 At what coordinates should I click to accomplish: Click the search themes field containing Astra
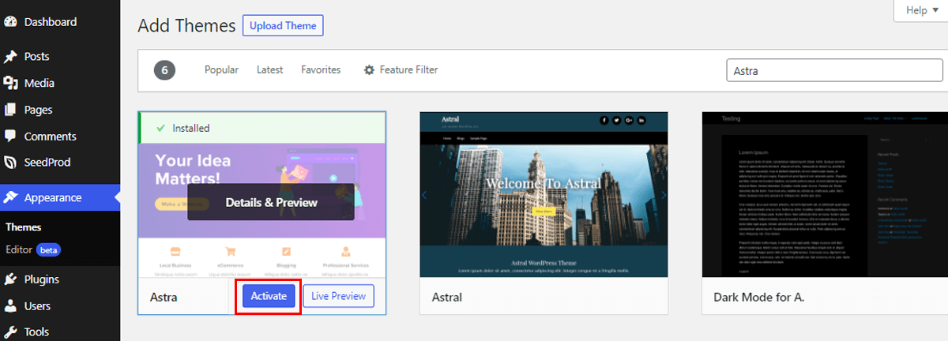pyautogui.click(x=834, y=70)
